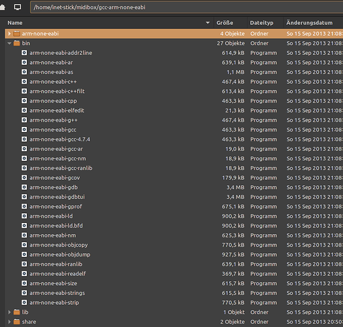Expand the share folder
The width and height of the screenshot is (343, 327).
9,322
